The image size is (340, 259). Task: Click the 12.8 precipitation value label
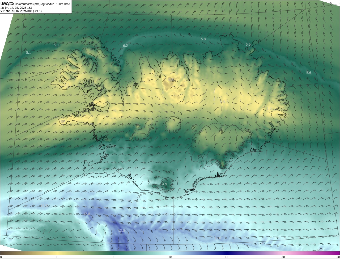(x=87, y=214)
